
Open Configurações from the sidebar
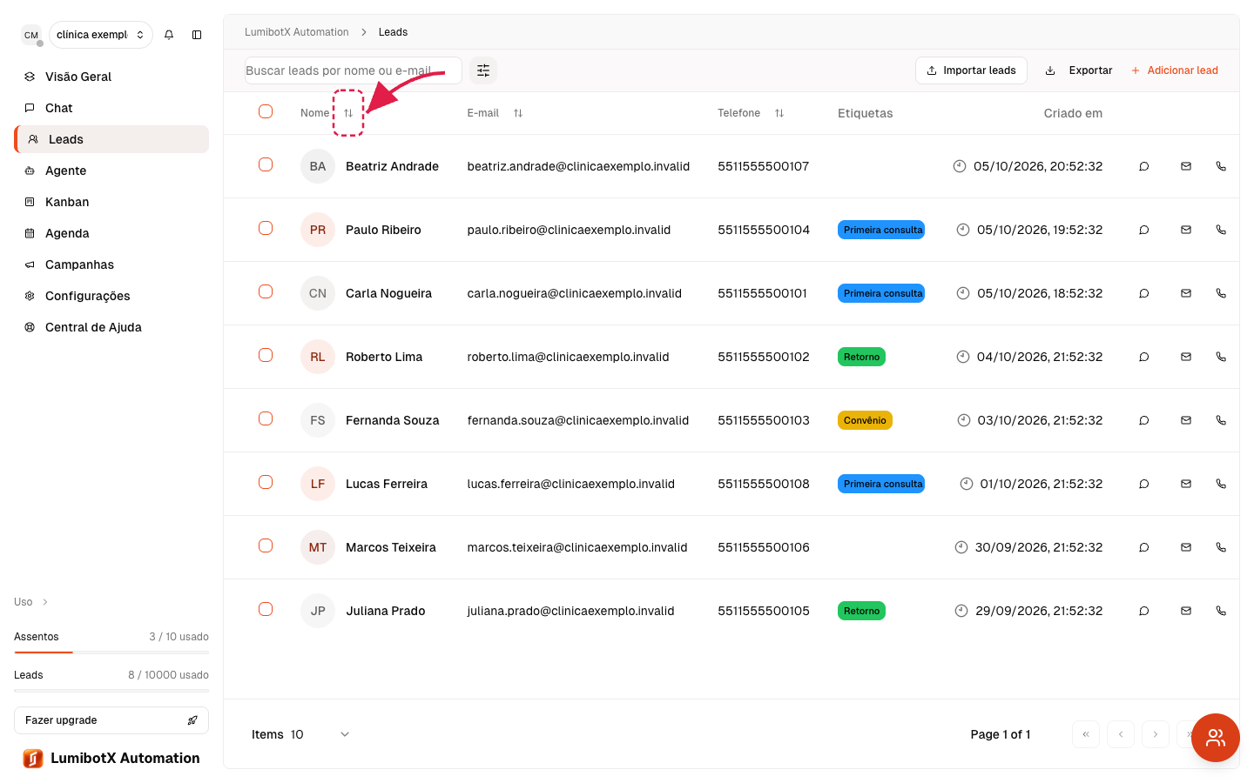(x=111, y=296)
